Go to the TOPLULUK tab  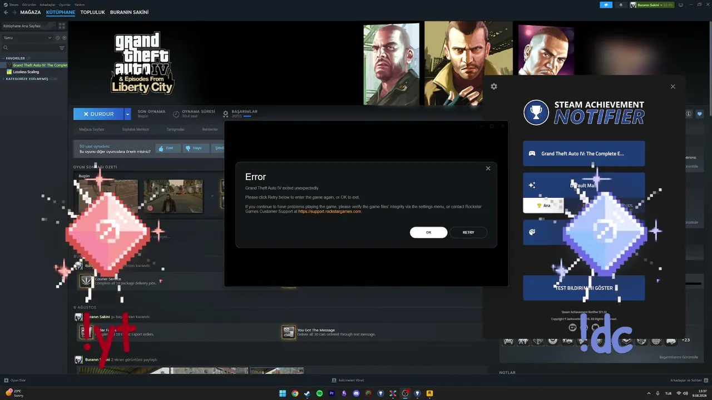click(x=92, y=12)
